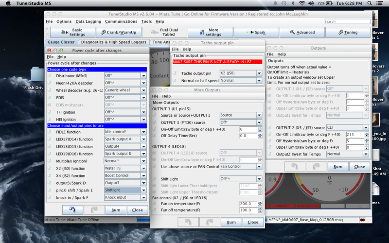Open the pin10 shift / Spark E dropdown
Screen dimensions: 389x243
pyautogui.click(x=143, y=191)
